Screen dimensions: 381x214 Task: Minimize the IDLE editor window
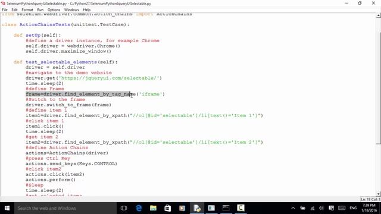coord(346,3)
